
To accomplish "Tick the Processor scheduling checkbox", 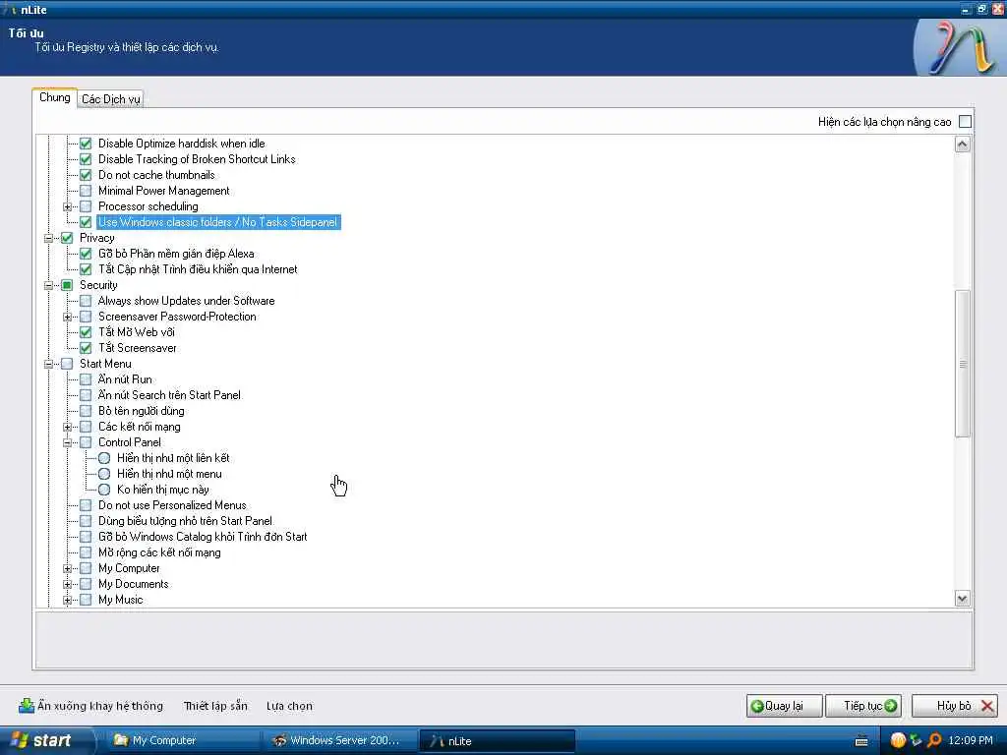I will pos(86,206).
